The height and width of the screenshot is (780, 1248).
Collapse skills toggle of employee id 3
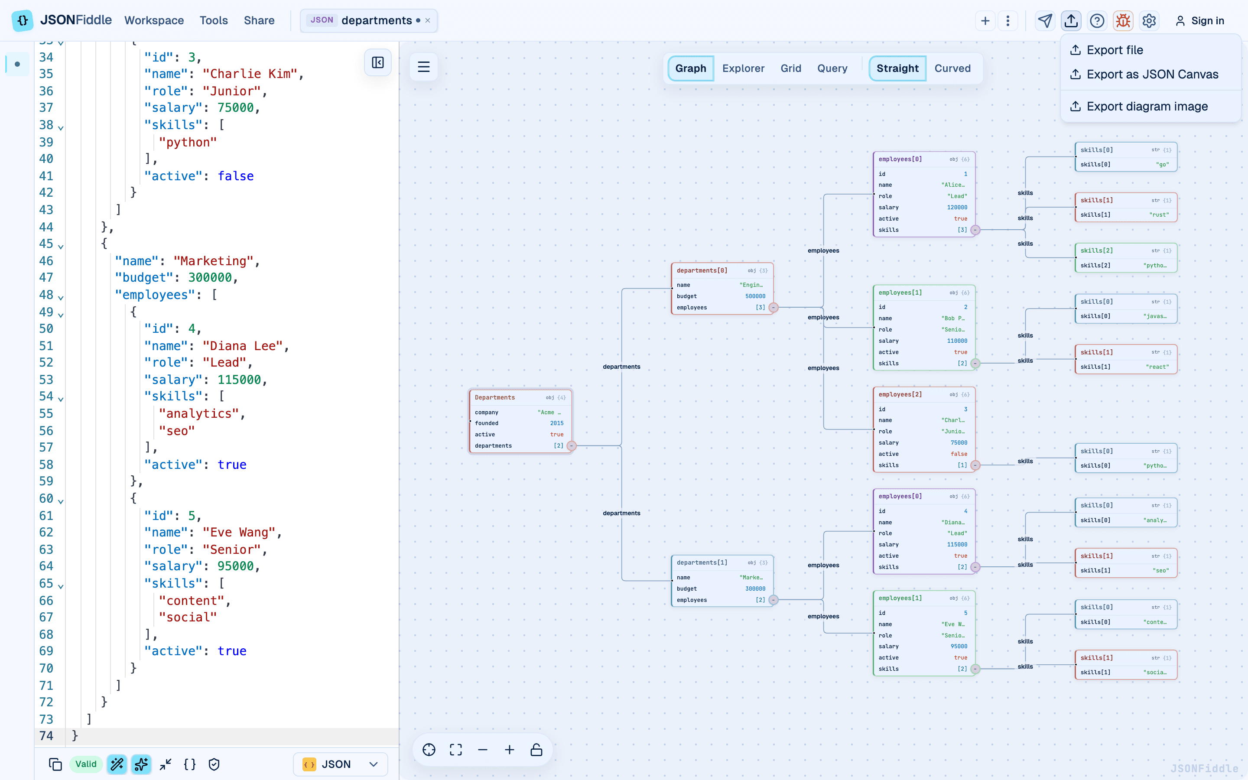[975, 465]
